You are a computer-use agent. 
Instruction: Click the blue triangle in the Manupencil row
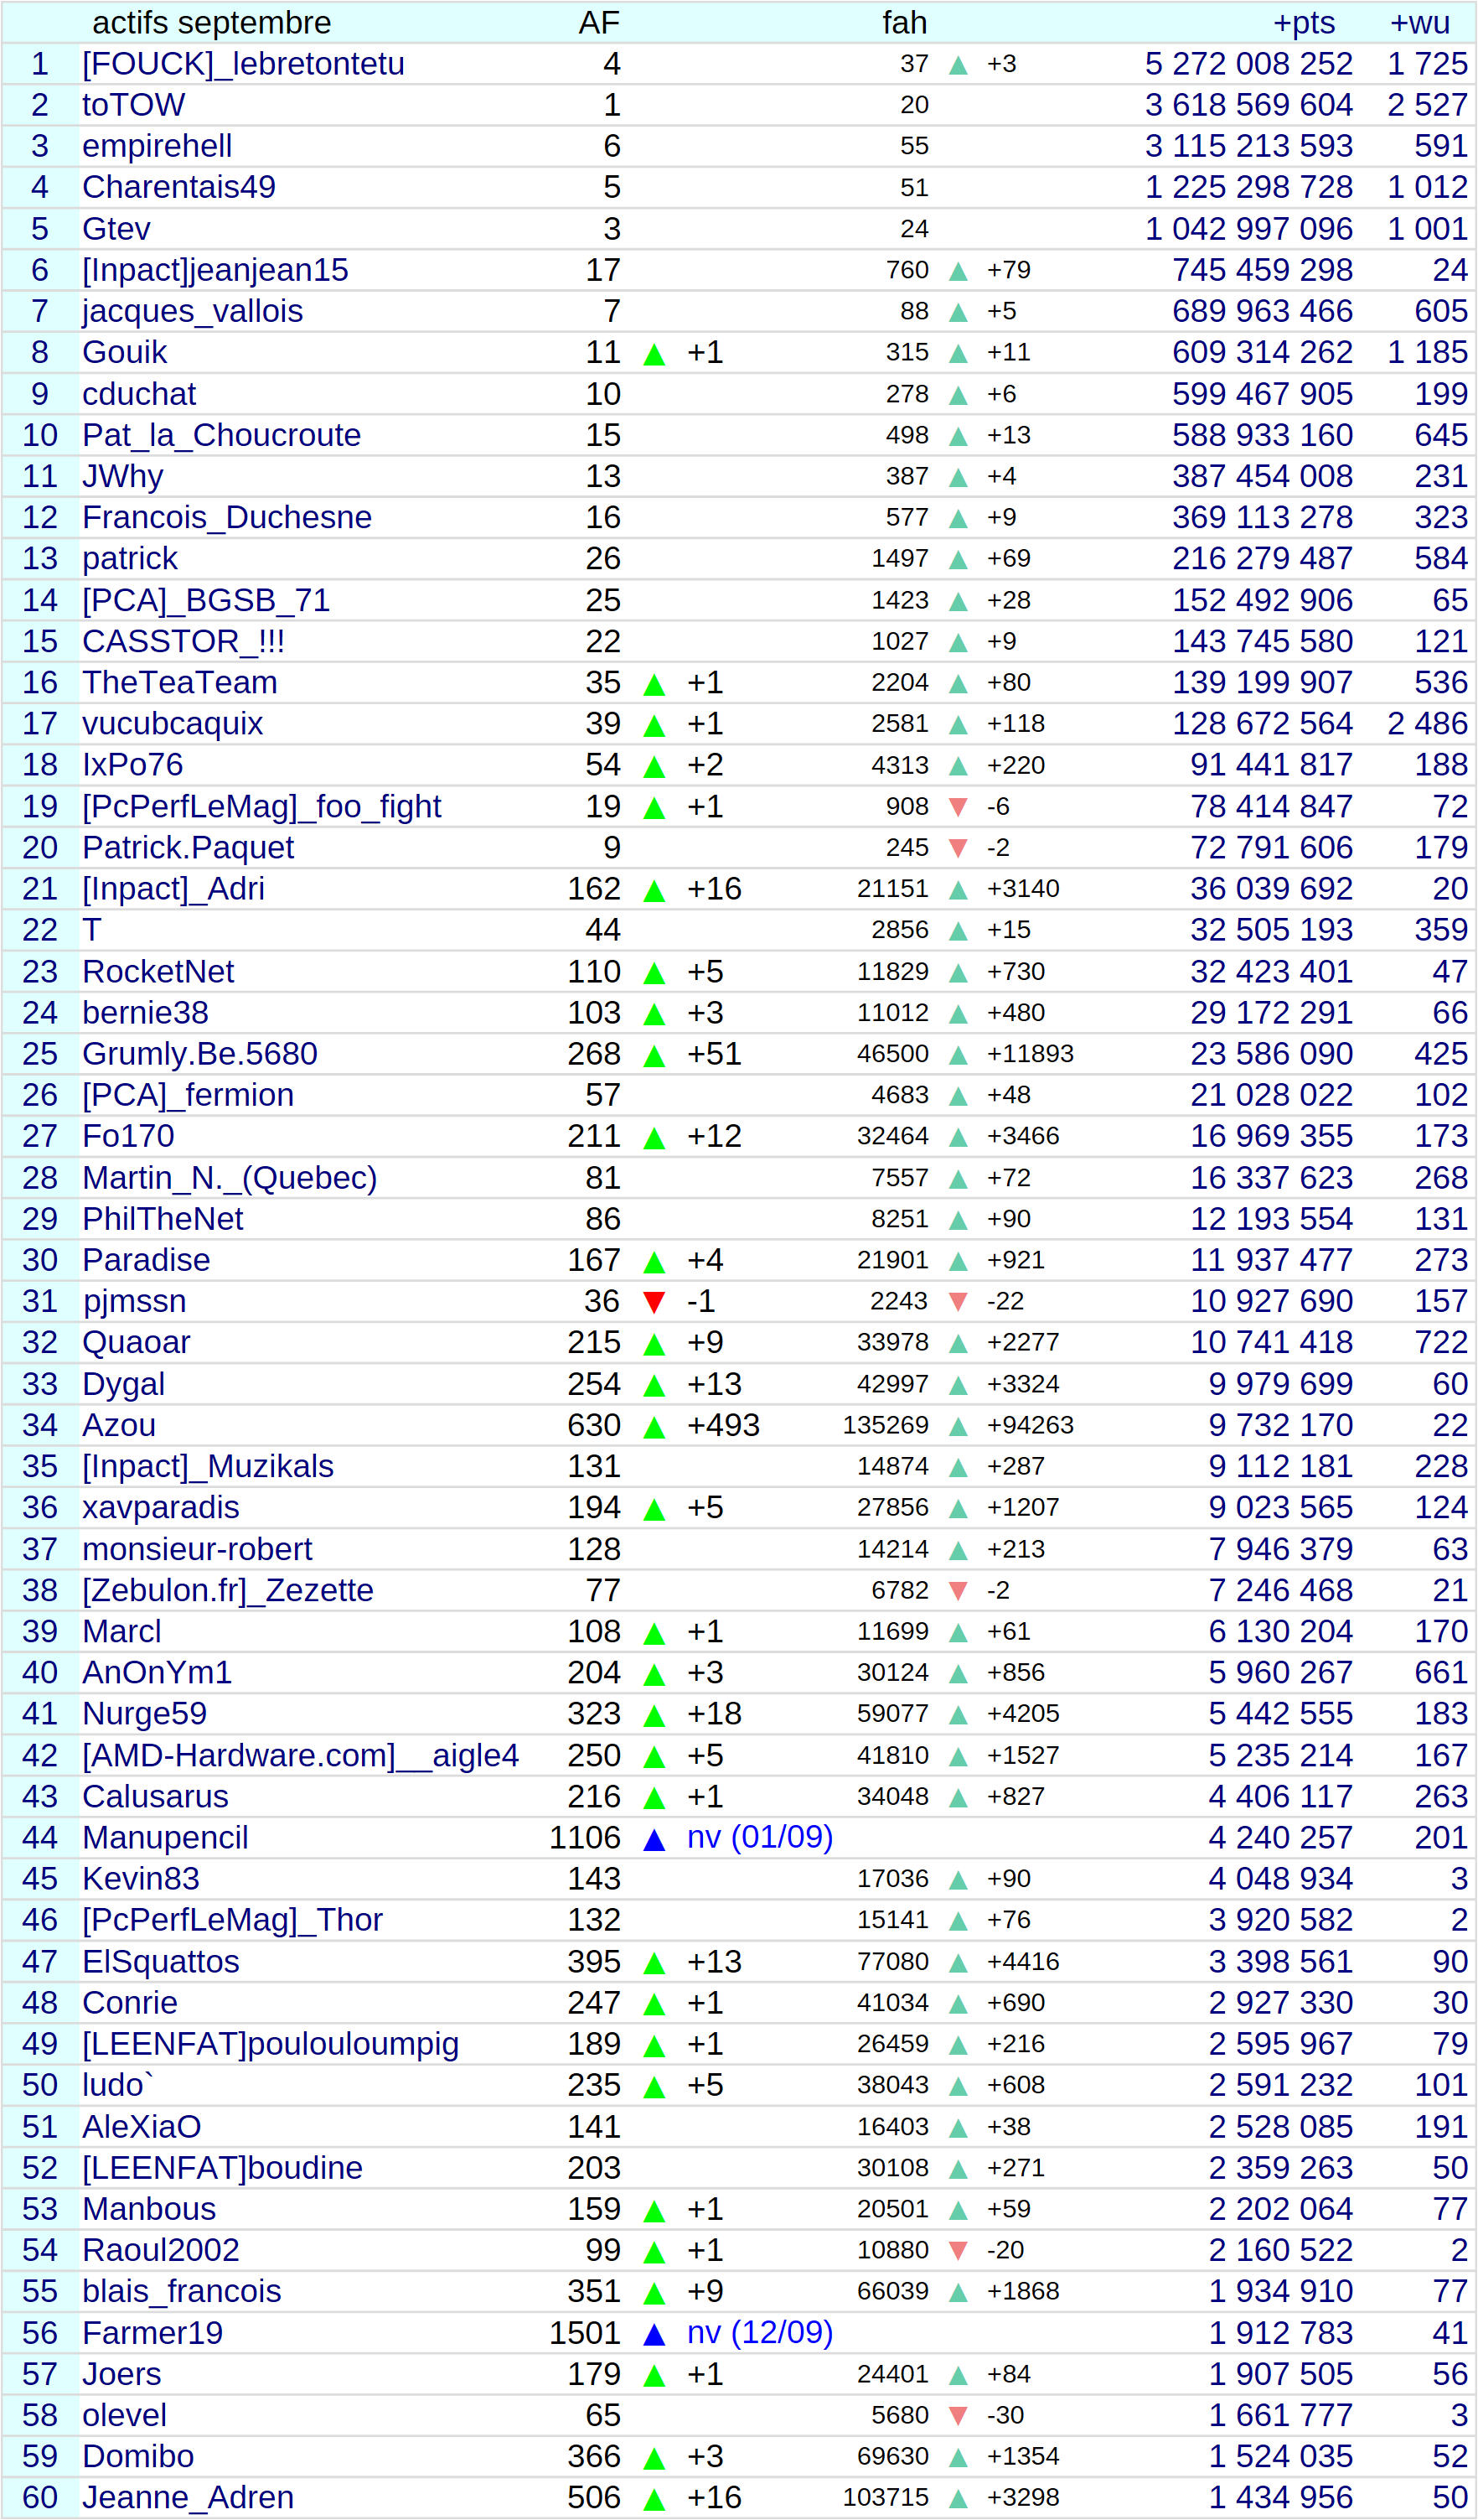click(x=654, y=1840)
